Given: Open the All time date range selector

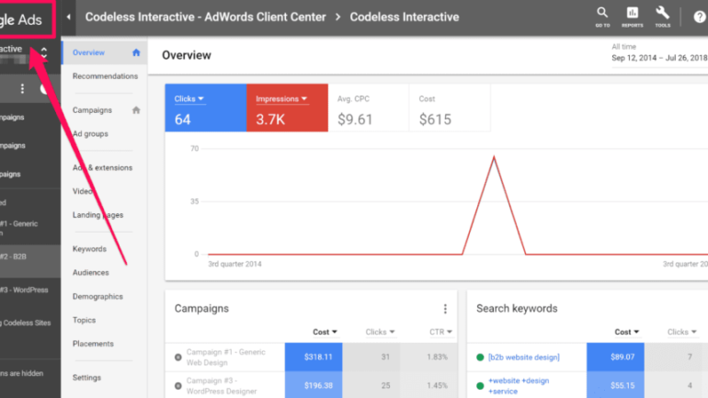Looking at the screenshot, I should pyautogui.click(x=659, y=52).
